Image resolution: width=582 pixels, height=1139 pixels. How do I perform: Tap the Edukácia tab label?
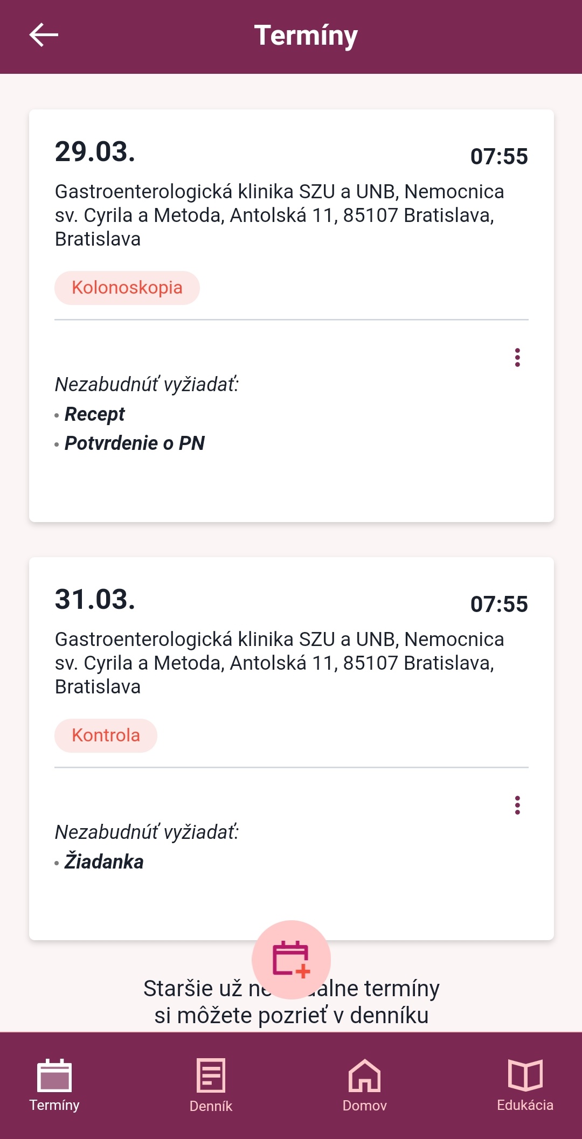[525, 1105]
